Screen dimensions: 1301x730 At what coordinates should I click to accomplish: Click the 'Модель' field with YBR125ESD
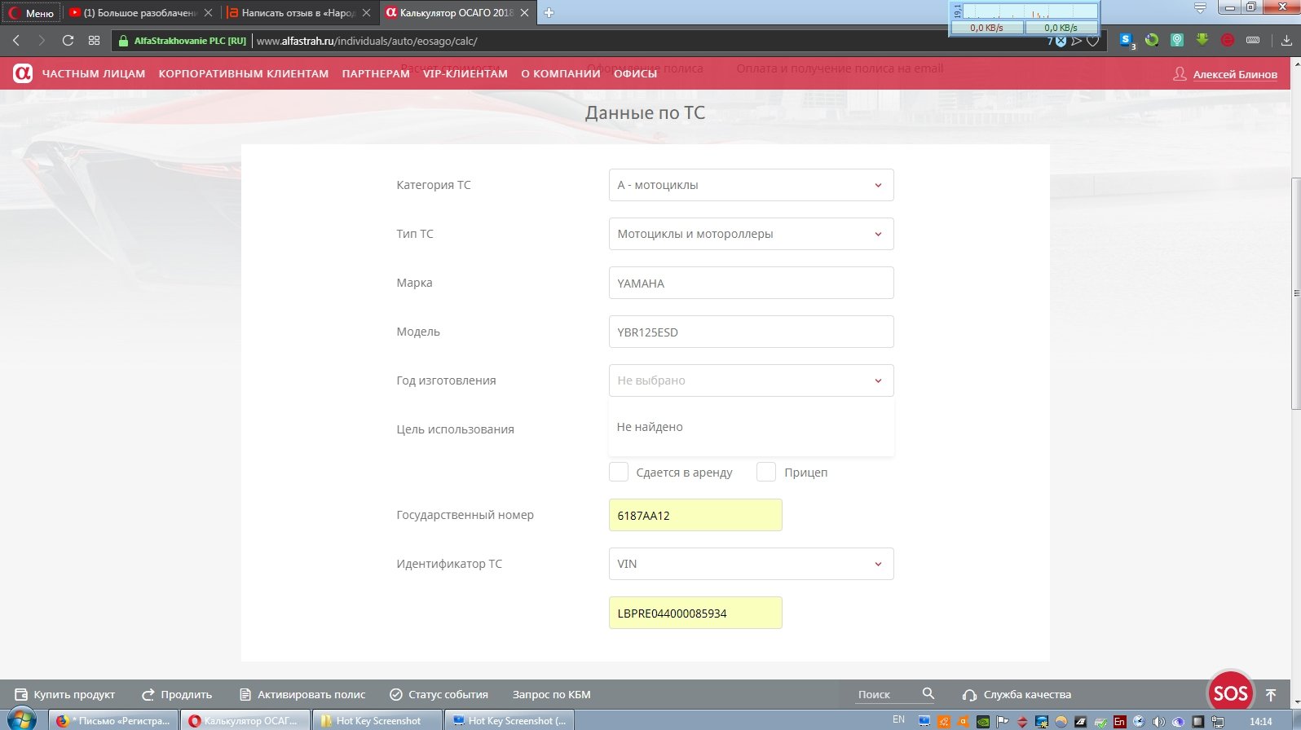click(x=751, y=332)
